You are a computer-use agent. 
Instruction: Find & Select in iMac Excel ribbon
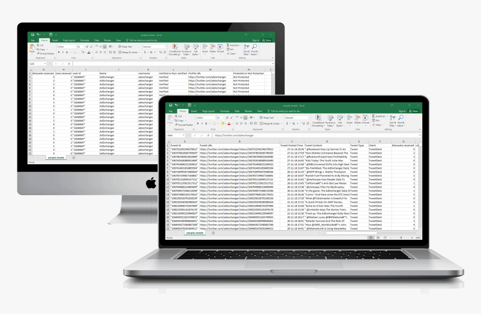pyautogui.click(x=254, y=50)
